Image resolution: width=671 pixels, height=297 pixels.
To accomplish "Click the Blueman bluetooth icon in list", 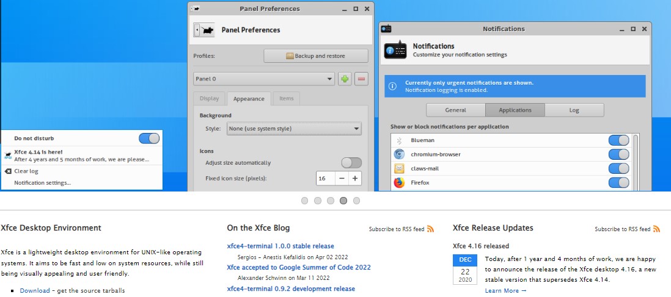I will click(x=399, y=140).
